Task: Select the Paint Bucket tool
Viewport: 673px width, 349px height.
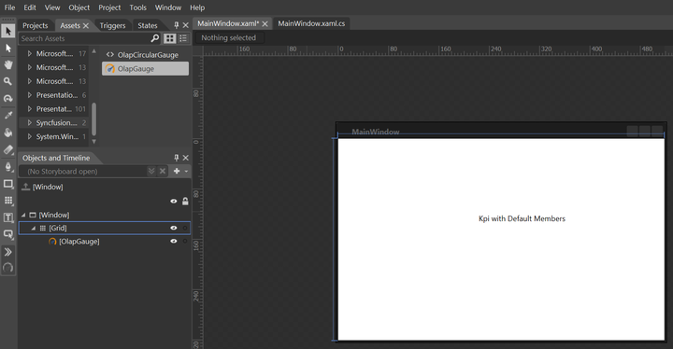Action: click(8, 133)
